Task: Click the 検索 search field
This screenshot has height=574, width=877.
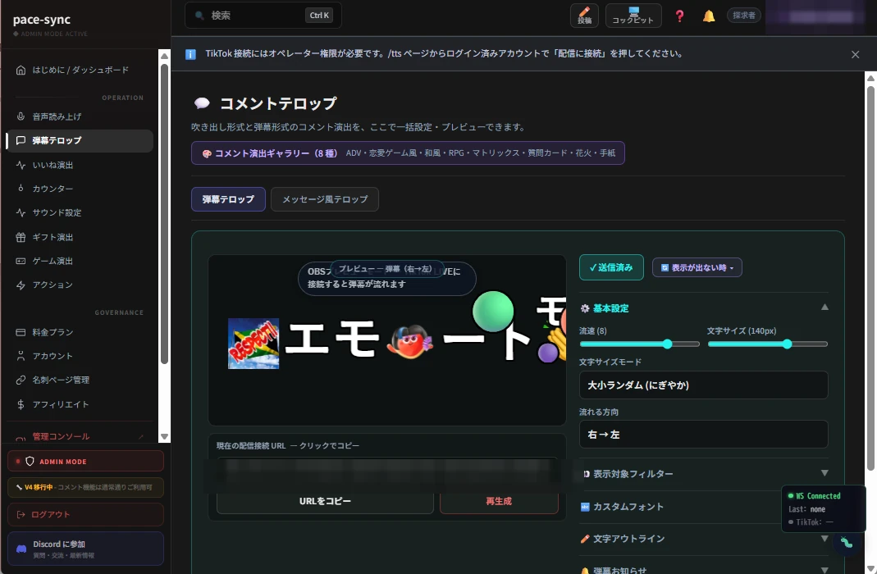Action: [x=263, y=15]
